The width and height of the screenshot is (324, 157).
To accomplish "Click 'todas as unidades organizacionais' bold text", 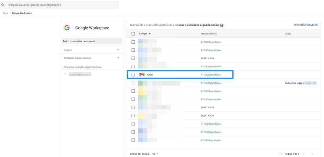I will (198, 25).
